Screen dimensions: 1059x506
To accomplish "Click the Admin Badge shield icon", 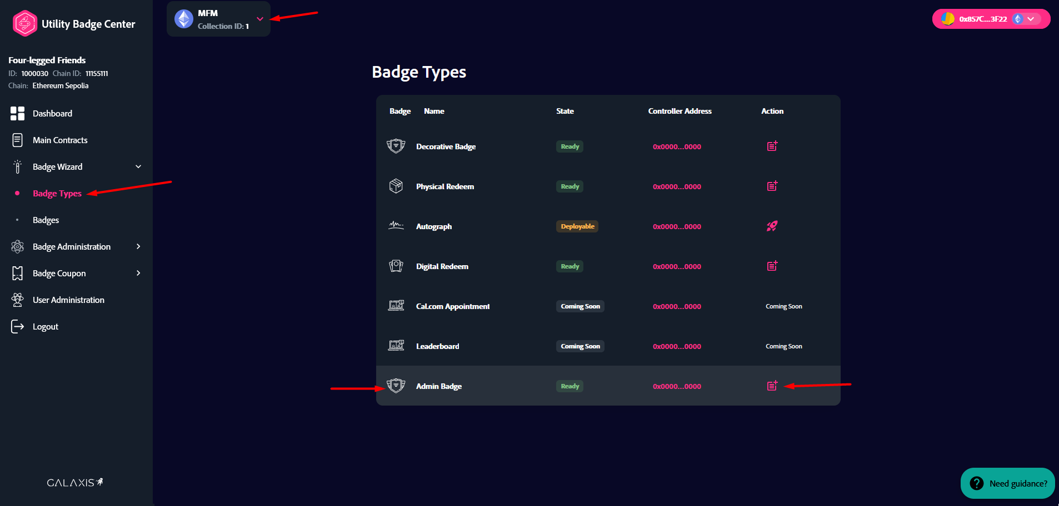I will pyautogui.click(x=396, y=386).
